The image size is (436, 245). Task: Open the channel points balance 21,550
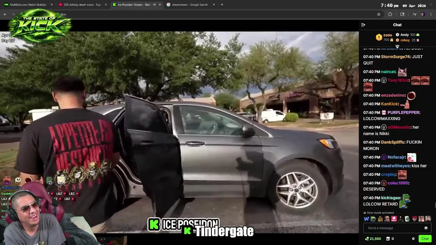click(x=373, y=239)
